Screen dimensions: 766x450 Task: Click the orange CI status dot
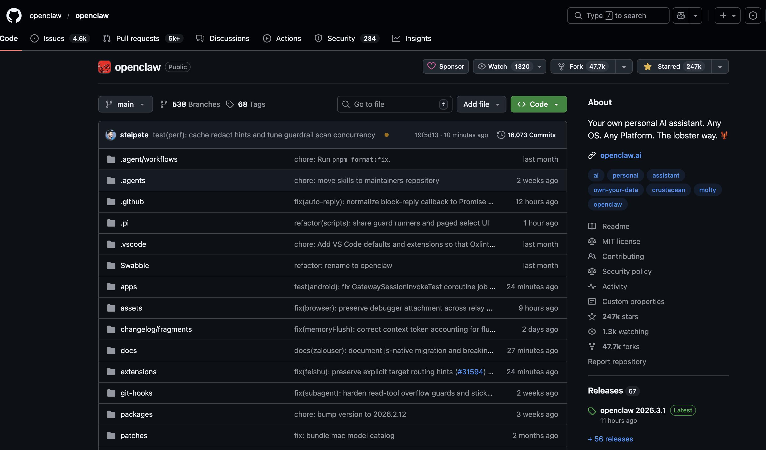click(386, 135)
